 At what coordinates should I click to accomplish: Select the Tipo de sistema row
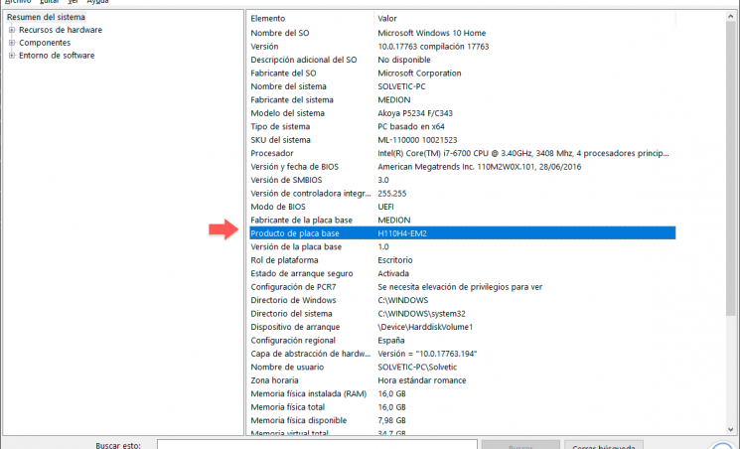click(x=463, y=126)
